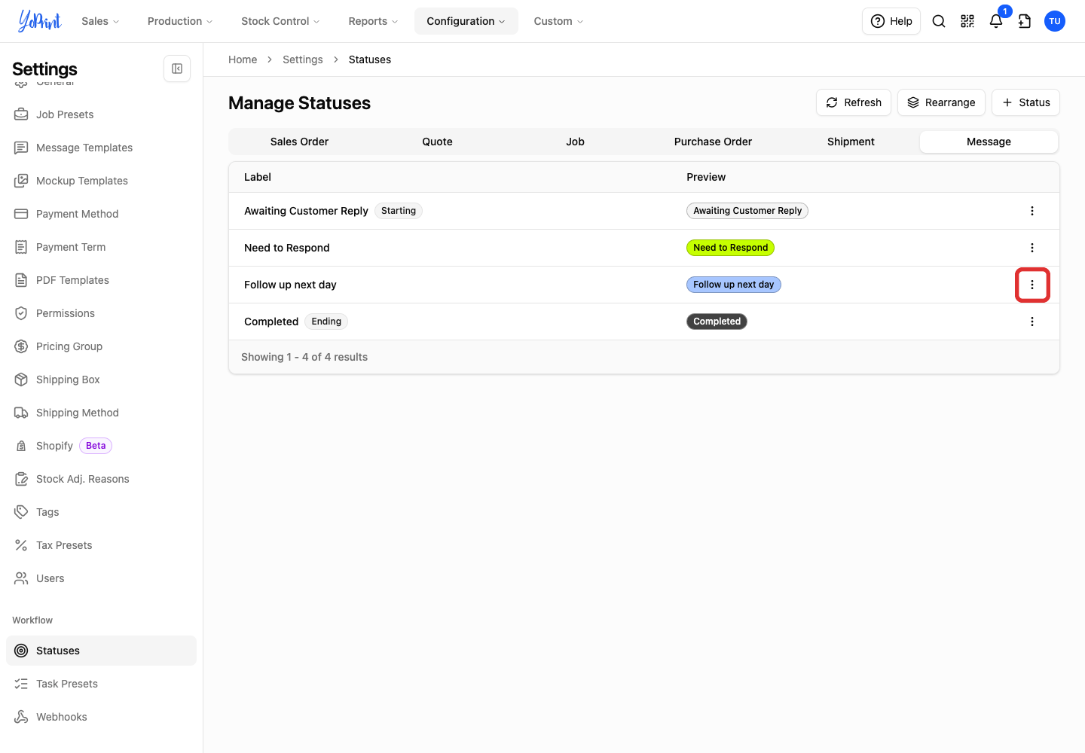Click the green Need to Respond badge
This screenshot has height=753, width=1085.
(x=730, y=248)
